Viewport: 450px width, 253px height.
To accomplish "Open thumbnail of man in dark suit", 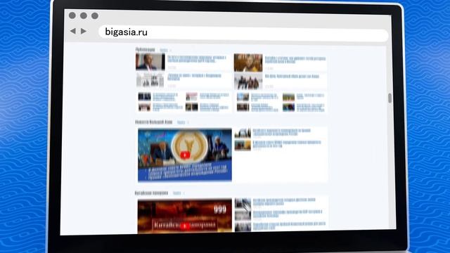I will click(150, 62).
